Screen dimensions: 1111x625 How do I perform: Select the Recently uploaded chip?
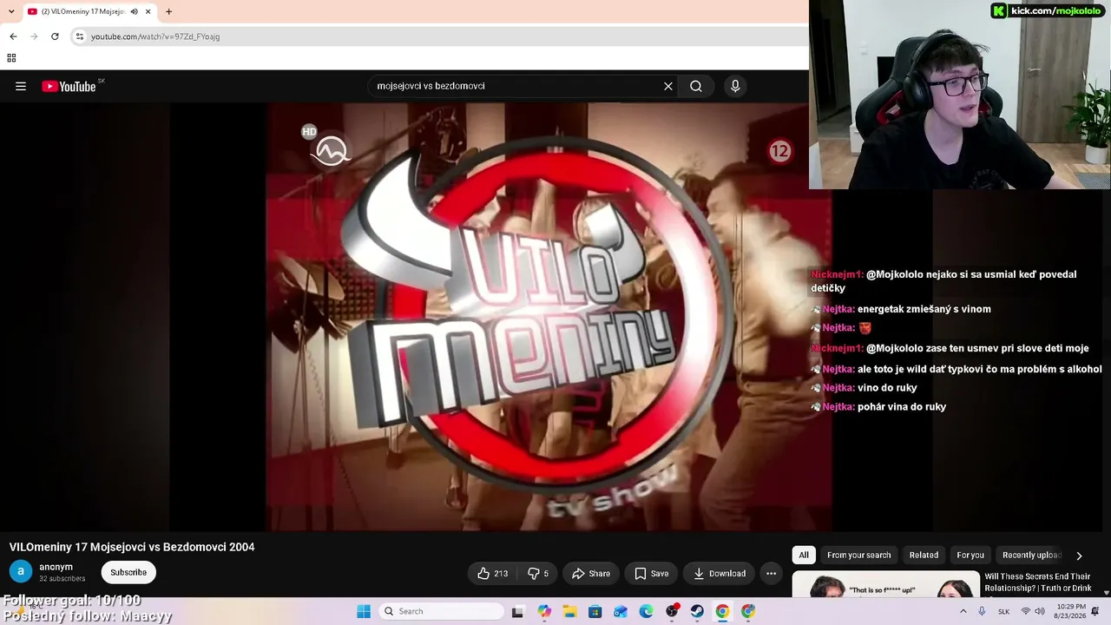pyautogui.click(x=1032, y=555)
